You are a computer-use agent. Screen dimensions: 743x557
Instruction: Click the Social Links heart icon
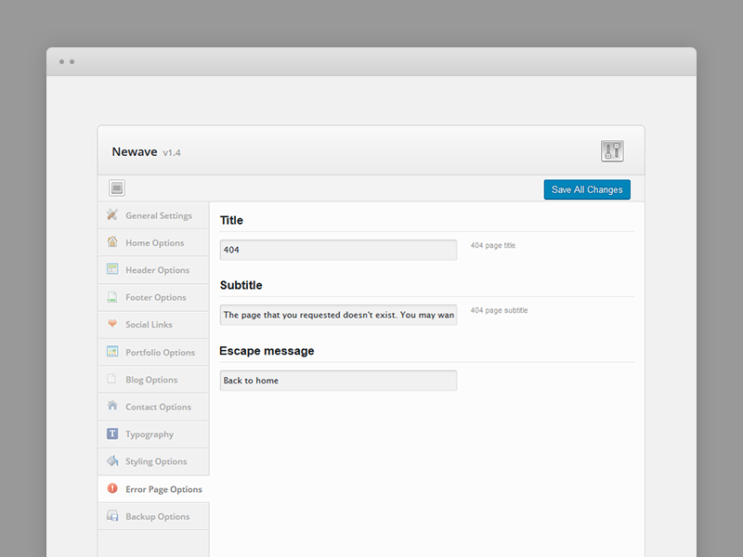coord(112,323)
